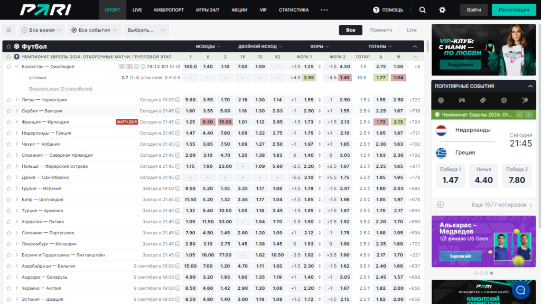This screenshot has height=304, width=541.
Task: Open the search magnifier icon
Action: tap(422, 10)
